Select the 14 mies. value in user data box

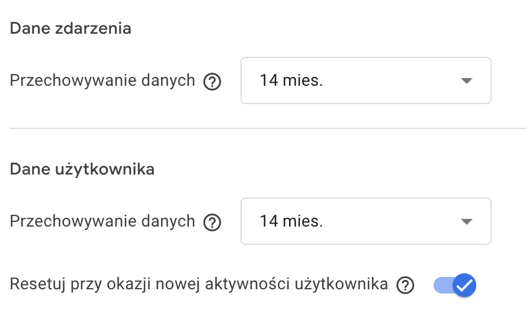pyautogui.click(x=291, y=221)
